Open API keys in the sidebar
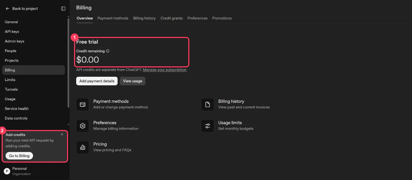Screen dimensions: 412x180 coord(34,32)
